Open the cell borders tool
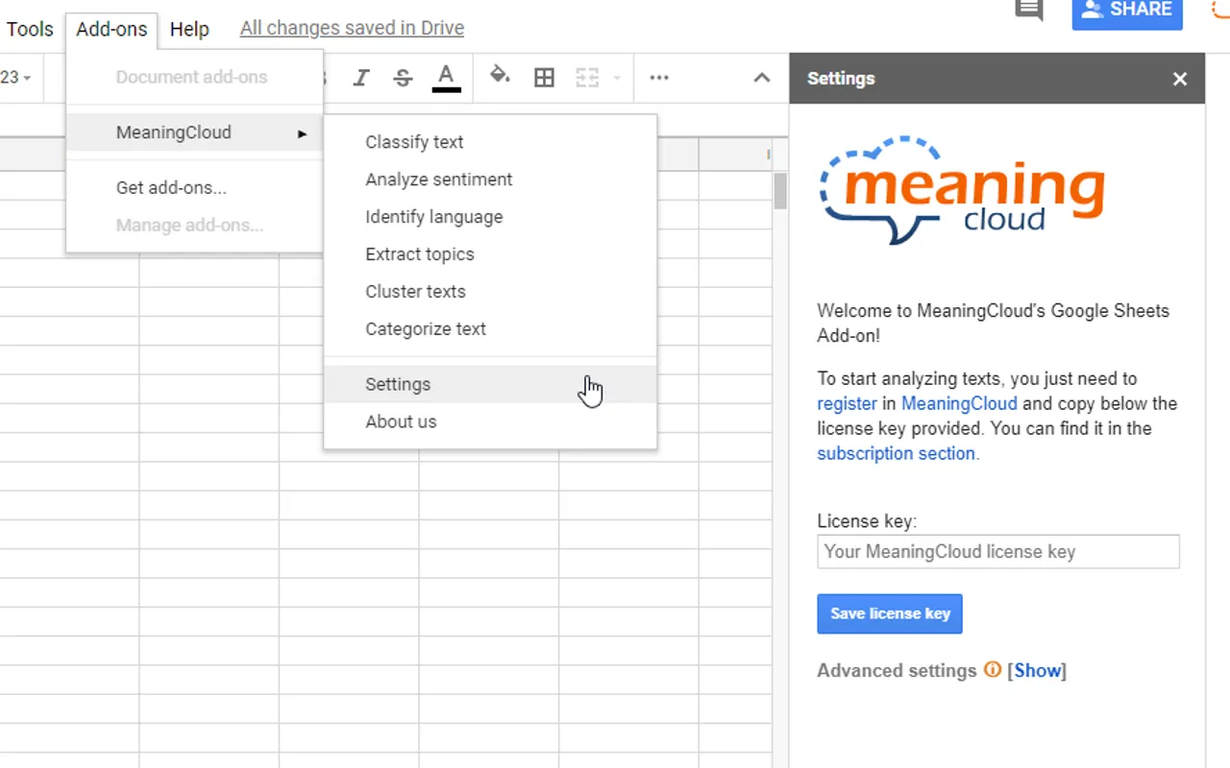This screenshot has height=768, width=1230. (x=544, y=78)
